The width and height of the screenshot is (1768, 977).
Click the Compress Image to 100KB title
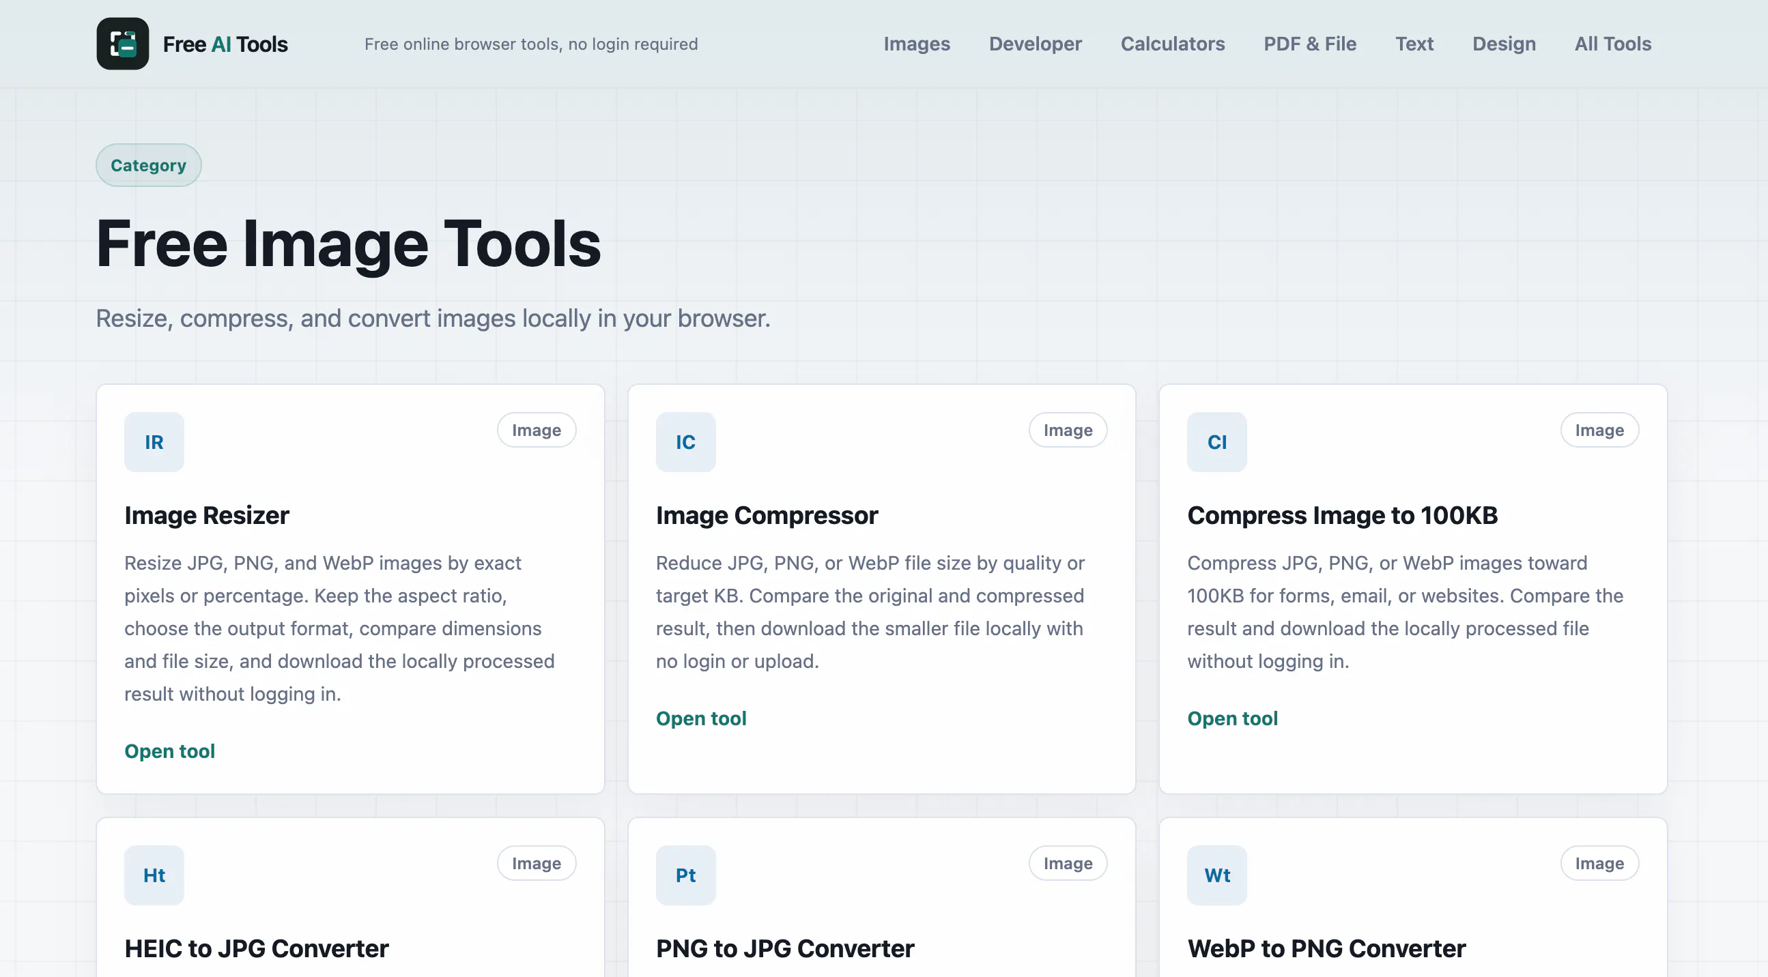click(1343, 515)
